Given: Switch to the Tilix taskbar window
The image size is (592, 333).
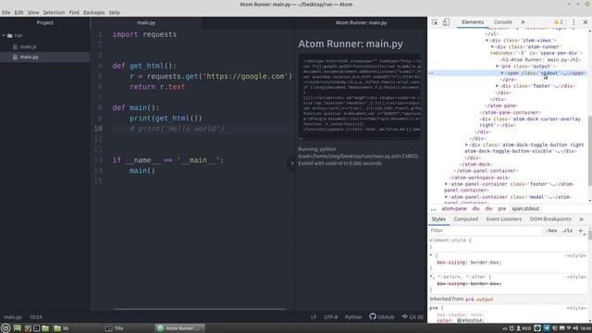Looking at the screenshot, I should [x=115, y=328].
